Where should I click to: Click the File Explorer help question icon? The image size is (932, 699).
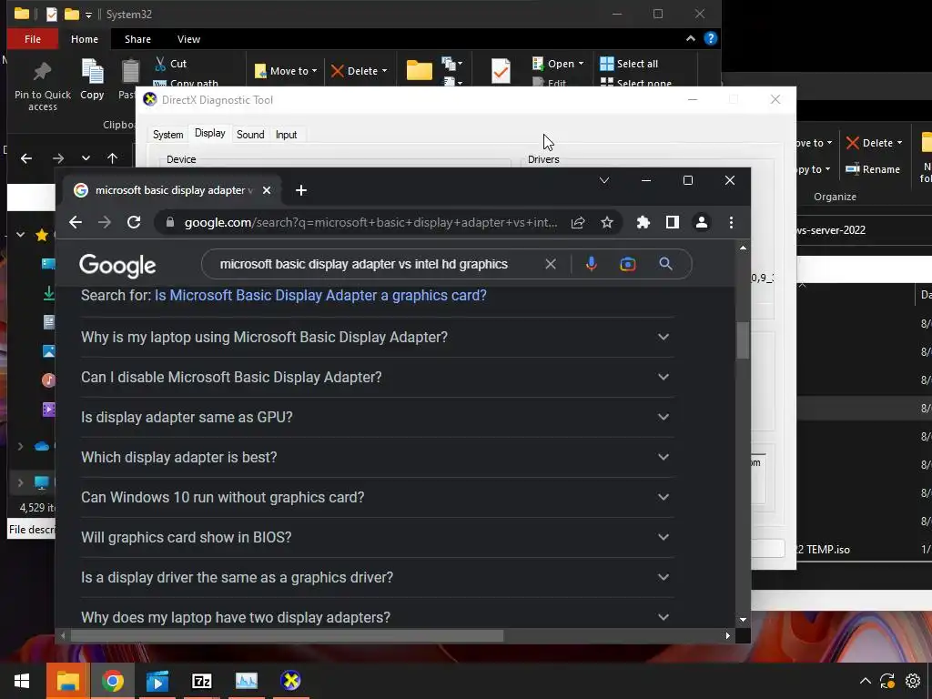click(710, 38)
